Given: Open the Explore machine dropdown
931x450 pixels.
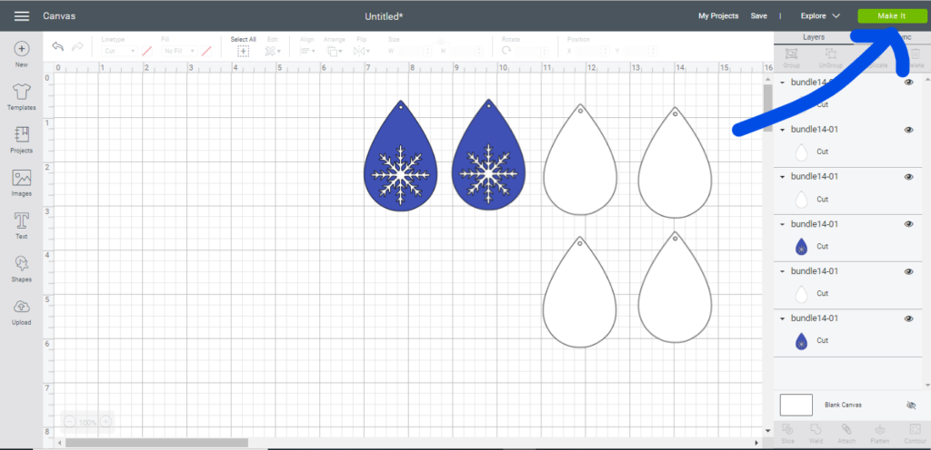Looking at the screenshot, I should 820,16.
